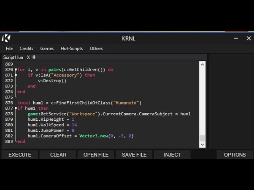Click the hum1.JumpPower text
The height and width of the screenshot is (190, 254).
coord(46,130)
